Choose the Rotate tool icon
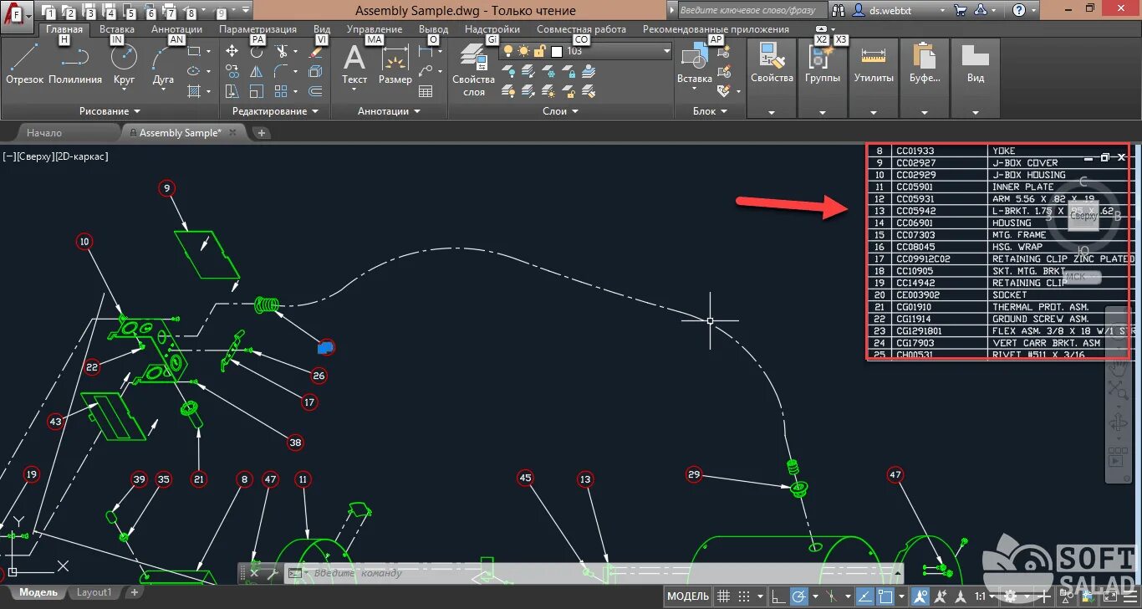 (257, 51)
